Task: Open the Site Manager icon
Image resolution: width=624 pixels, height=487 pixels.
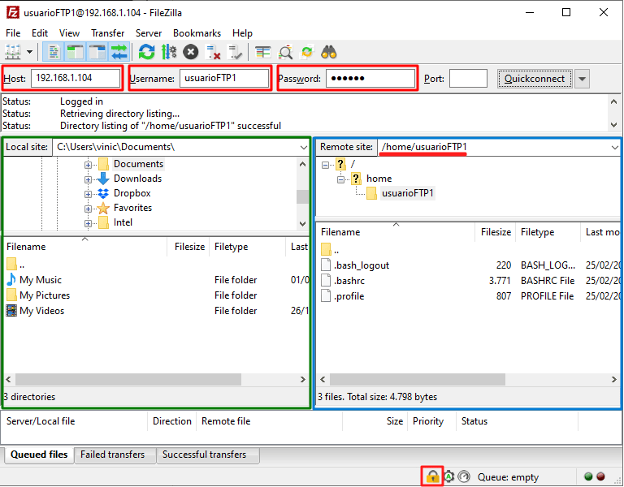Action: click(12, 52)
